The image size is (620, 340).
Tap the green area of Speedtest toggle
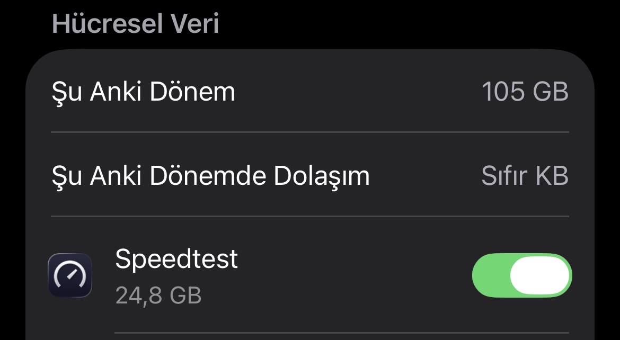tap(490, 275)
